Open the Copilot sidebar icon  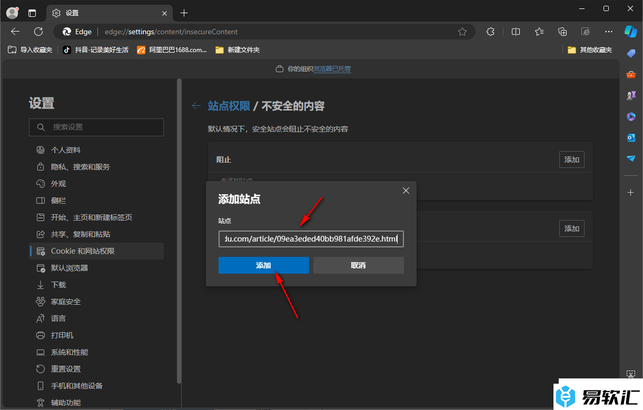(630, 31)
